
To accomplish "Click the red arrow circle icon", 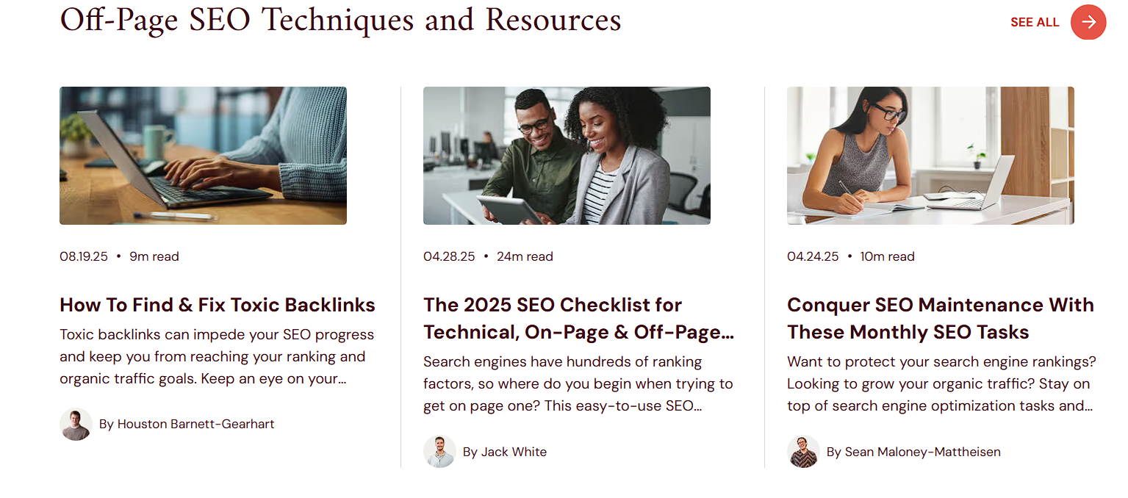I will tap(1088, 22).
